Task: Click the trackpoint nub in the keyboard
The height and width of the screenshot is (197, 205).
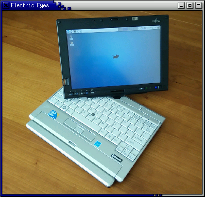Action: click(x=93, y=114)
